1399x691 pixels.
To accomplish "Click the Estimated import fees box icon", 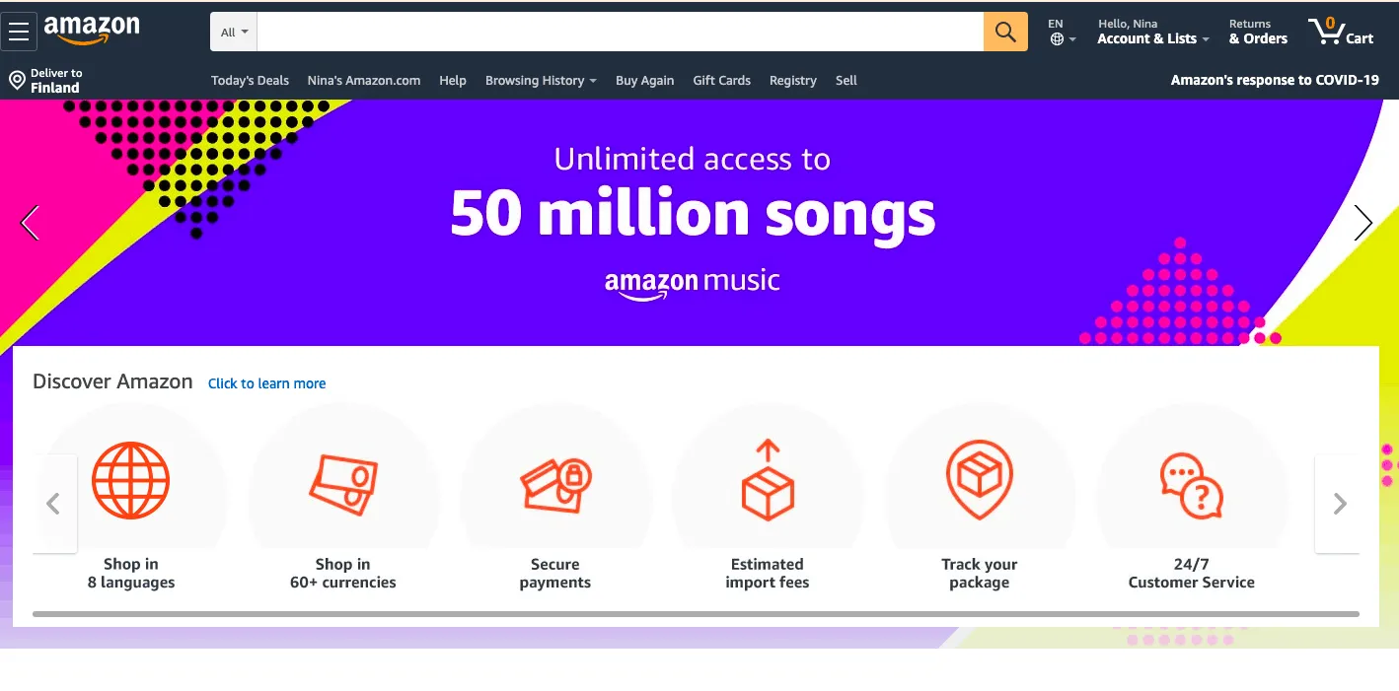I will [768, 480].
